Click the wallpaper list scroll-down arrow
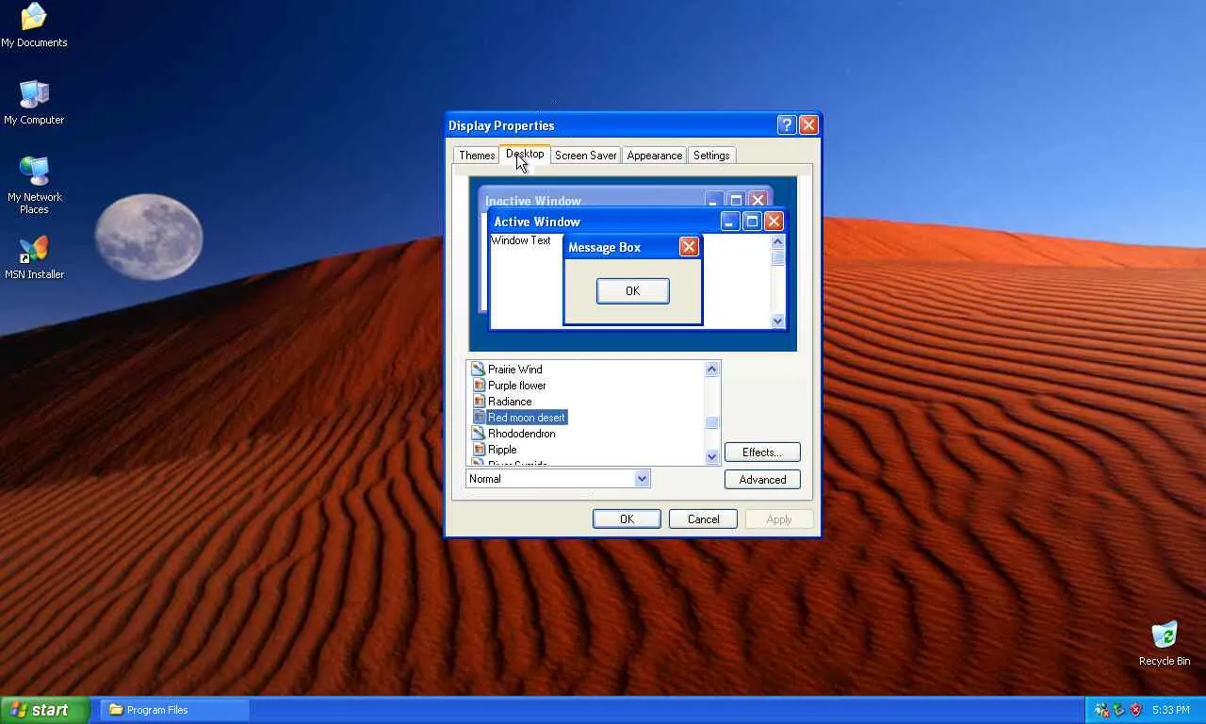This screenshot has width=1206, height=724. 712,456
